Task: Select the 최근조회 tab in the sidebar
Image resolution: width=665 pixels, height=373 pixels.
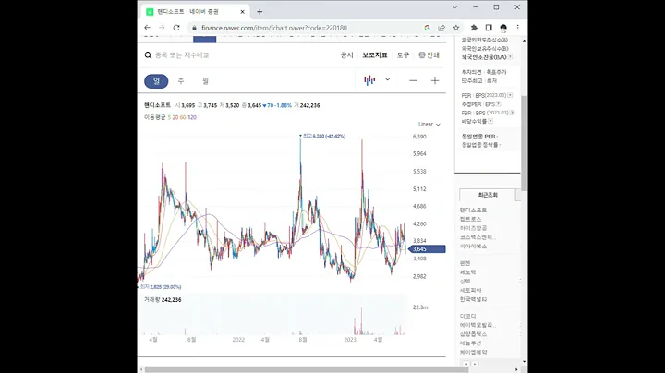Action: (x=488, y=195)
